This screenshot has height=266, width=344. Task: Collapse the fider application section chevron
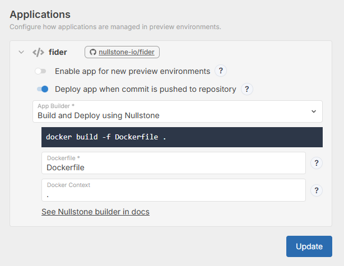21,52
